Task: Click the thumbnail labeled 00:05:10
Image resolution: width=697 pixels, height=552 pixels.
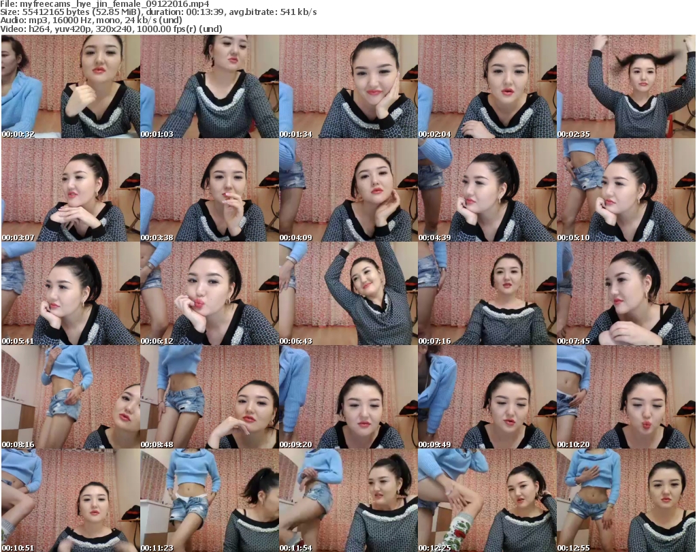Action: (626, 190)
